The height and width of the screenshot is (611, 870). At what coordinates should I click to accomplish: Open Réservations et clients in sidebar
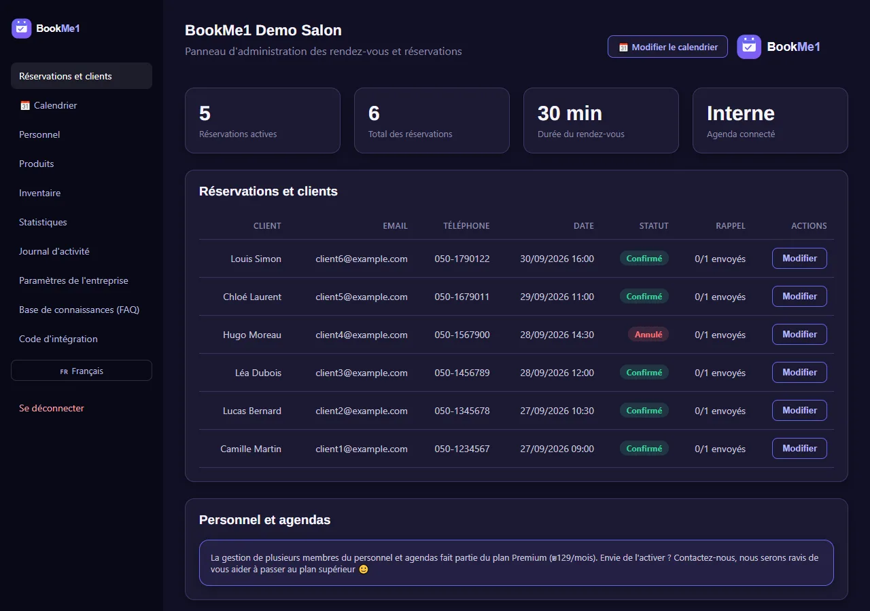(82, 76)
